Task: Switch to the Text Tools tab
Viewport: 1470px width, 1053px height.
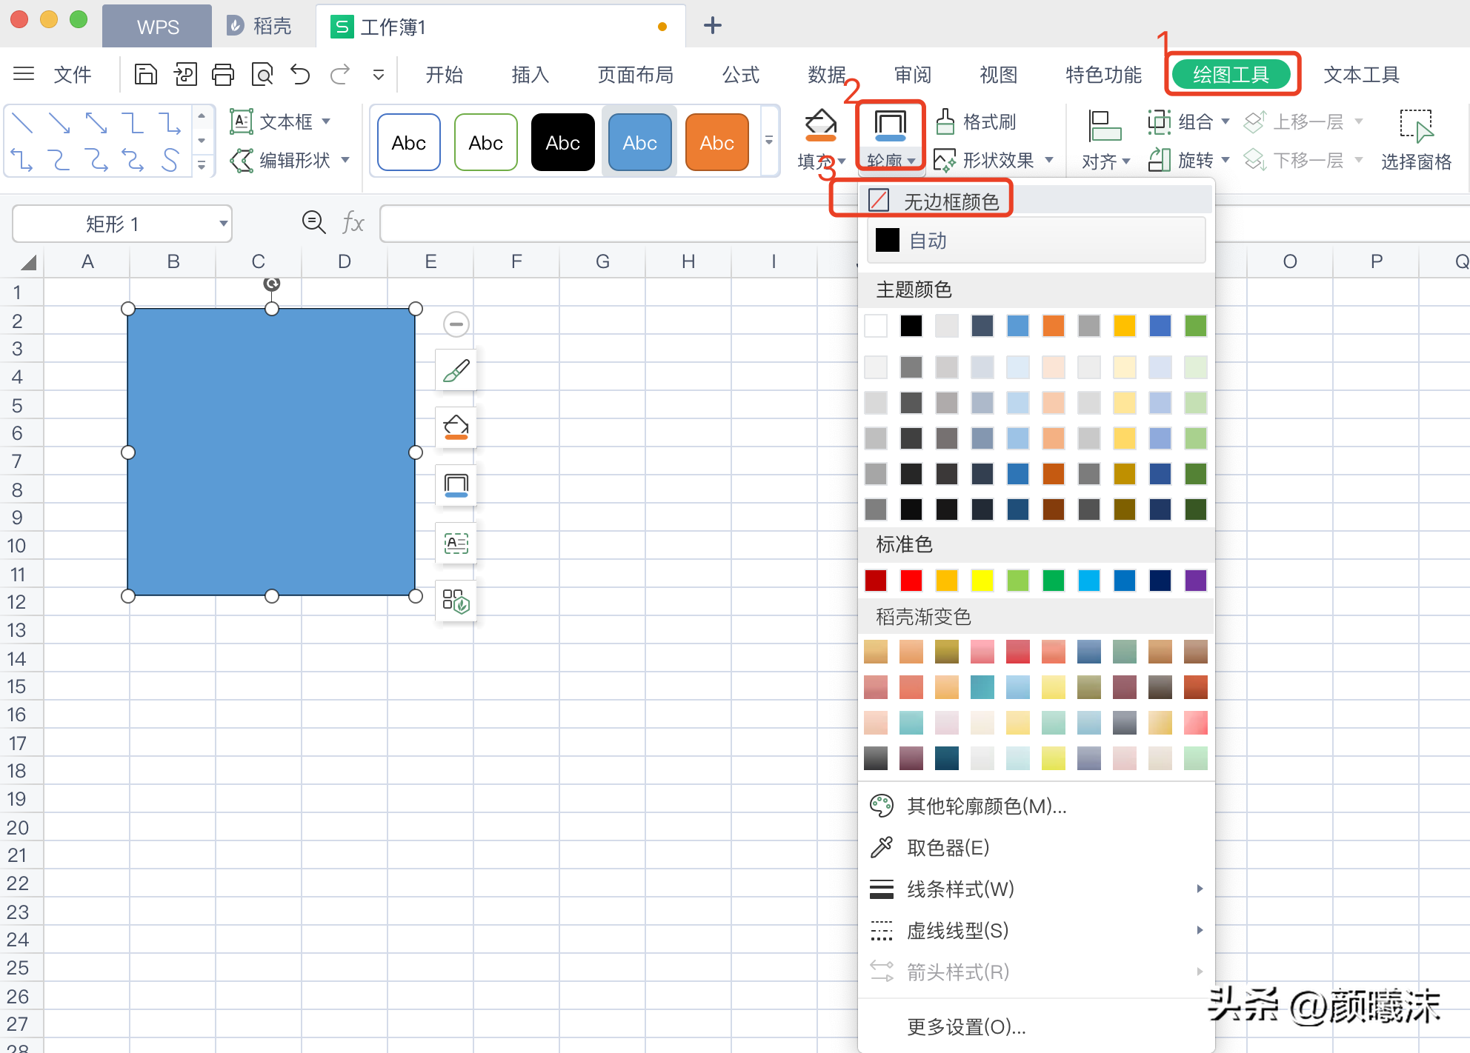Action: tap(1361, 74)
